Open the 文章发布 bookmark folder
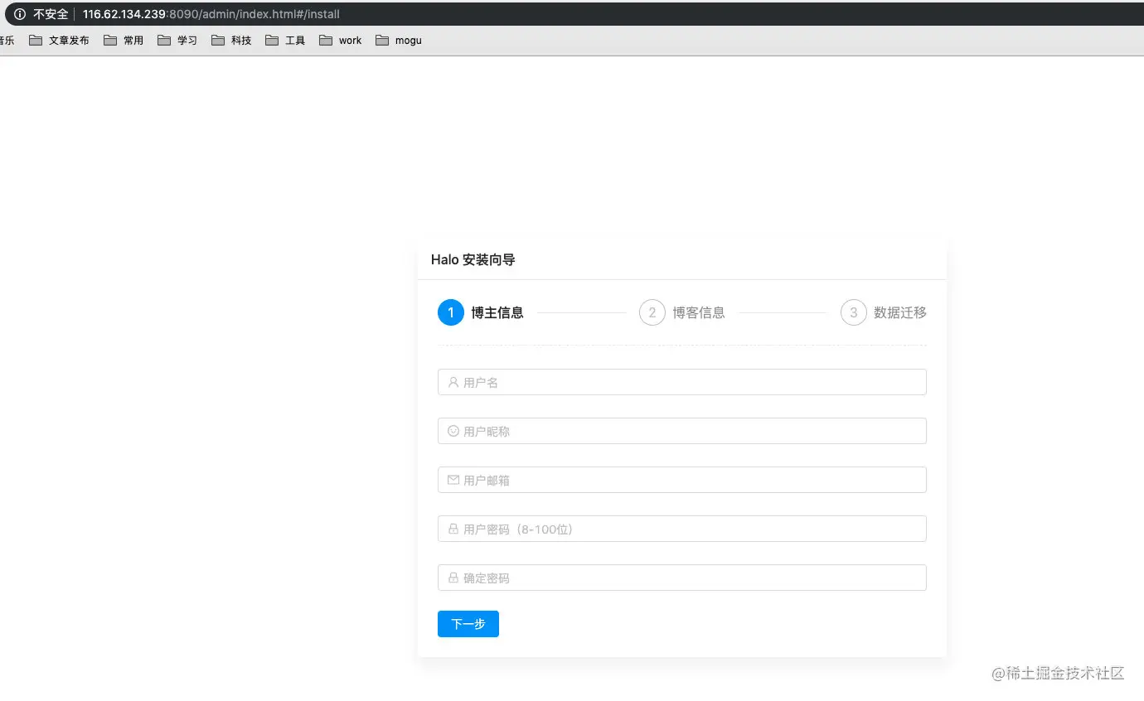The width and height of the screenshot is (1144, 701). pos(59,40)
